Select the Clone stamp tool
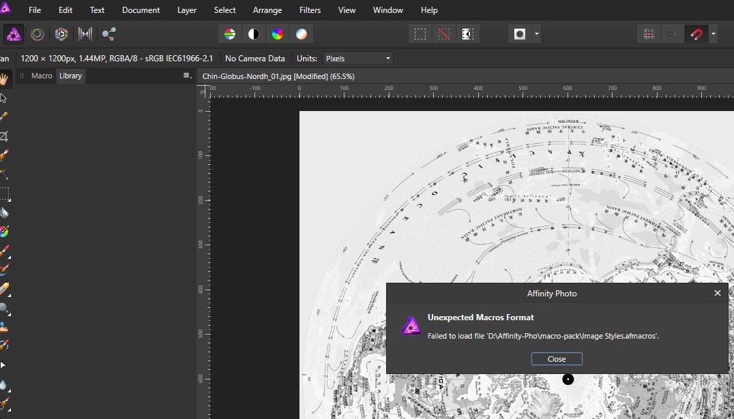This screenshot has height=419, width=734. click(x=3, y=327)
